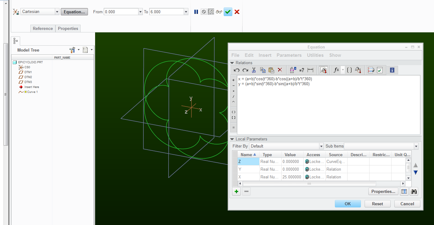The width and height of the screenshot is (434, 225).
Task: Insert a plus operator in relations
Action: 234,80
